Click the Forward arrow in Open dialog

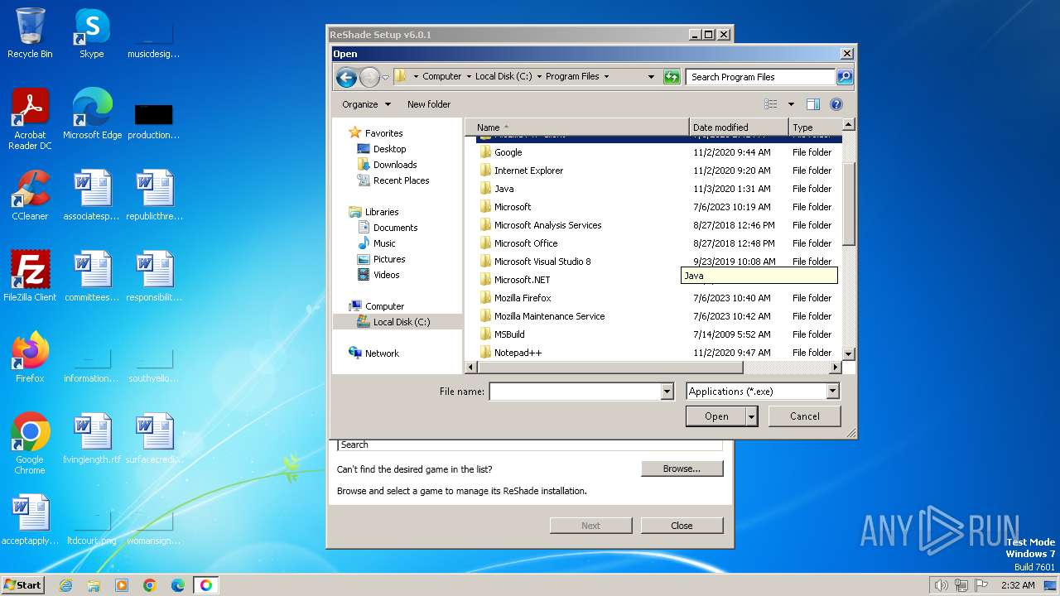(x=369, y=77)
